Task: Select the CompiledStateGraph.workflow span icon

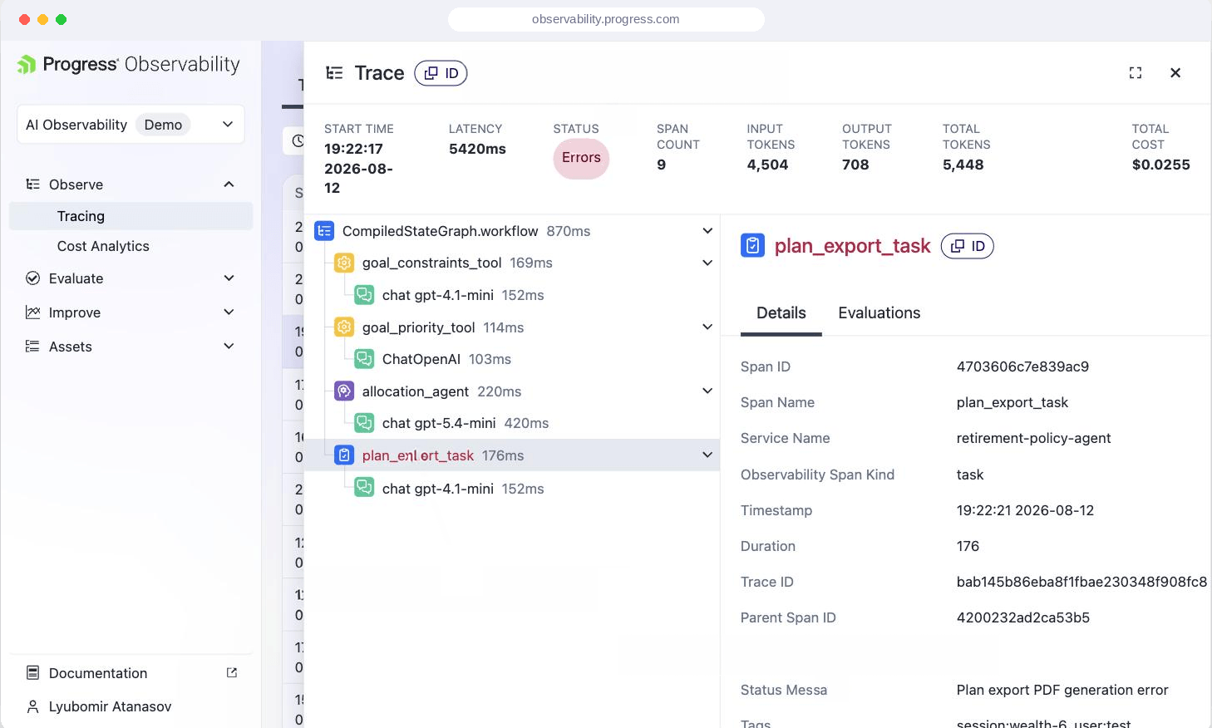Action: (x=324, y=231)
